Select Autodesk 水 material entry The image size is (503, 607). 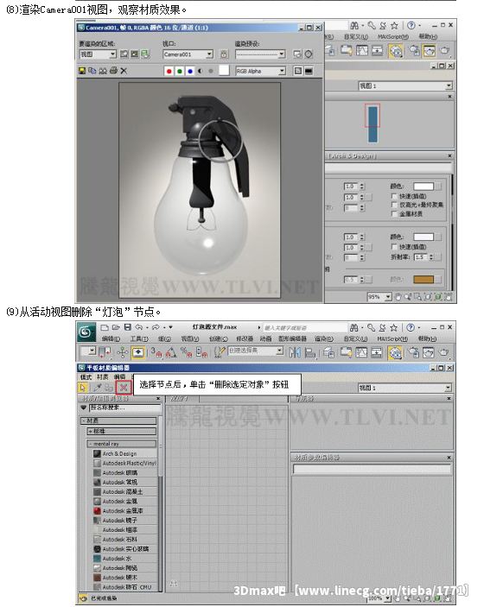(x=125, y=559)
